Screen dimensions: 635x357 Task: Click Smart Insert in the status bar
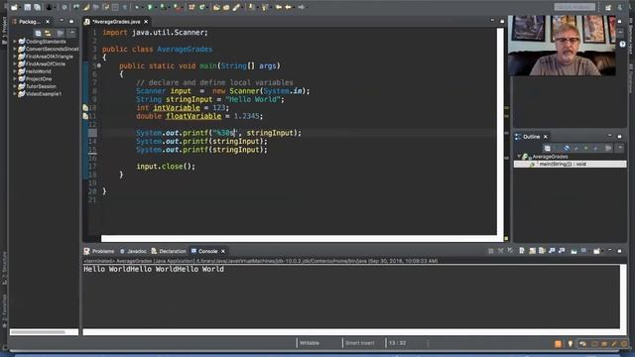[359, 343]
